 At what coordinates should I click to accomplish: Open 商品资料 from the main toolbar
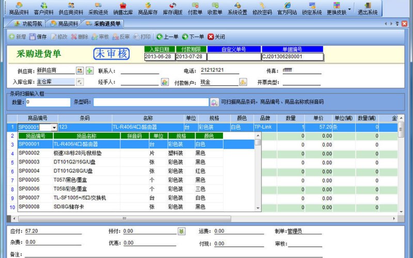point(19,8)
